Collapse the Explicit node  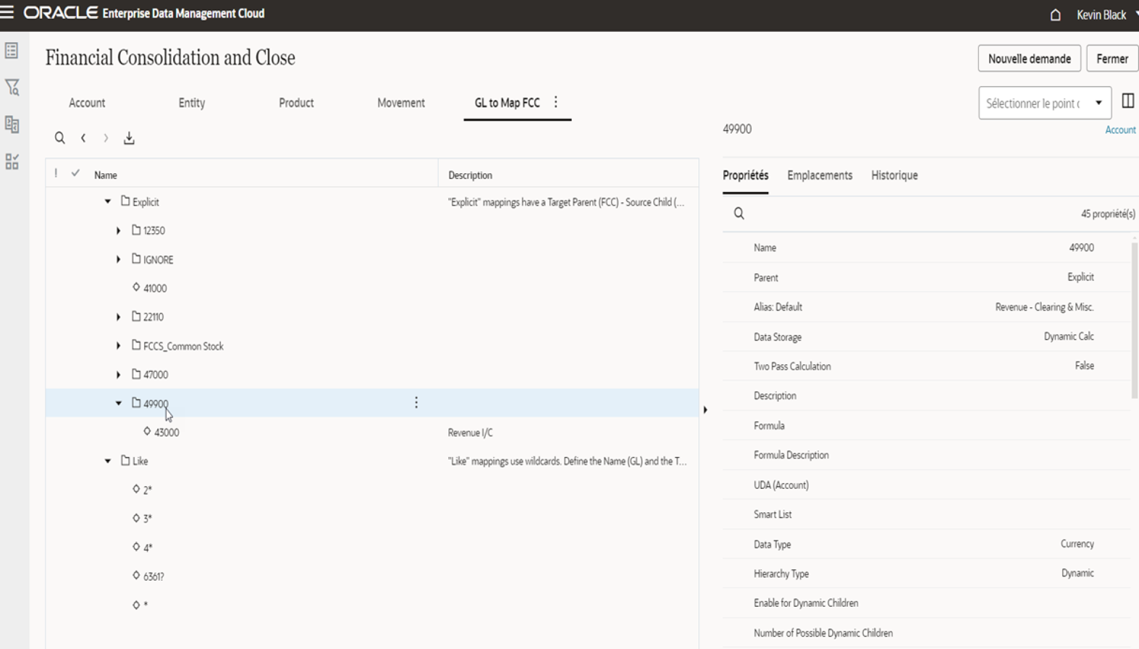[108, 201]
